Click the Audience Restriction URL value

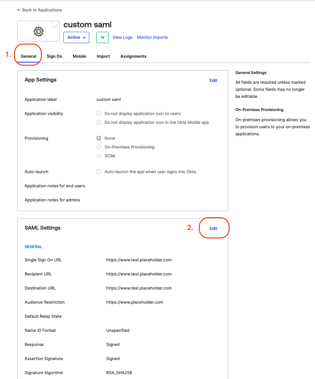[135, 302]
